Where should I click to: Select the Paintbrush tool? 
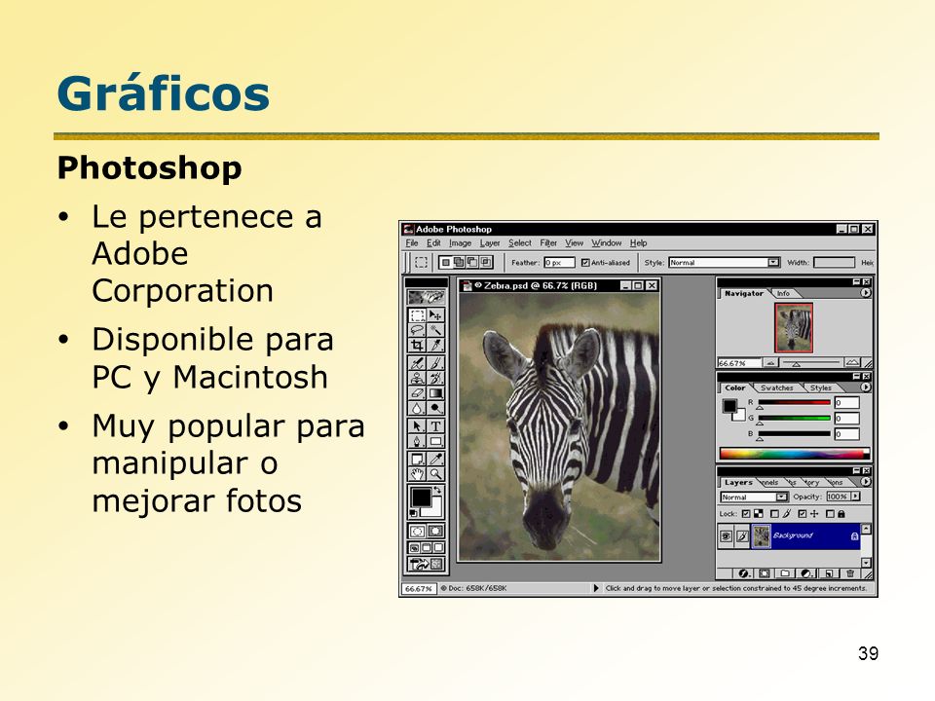(436, 362)
